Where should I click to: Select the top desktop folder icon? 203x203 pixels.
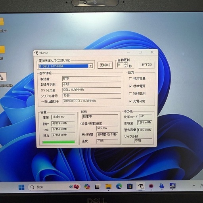point(2,22)
